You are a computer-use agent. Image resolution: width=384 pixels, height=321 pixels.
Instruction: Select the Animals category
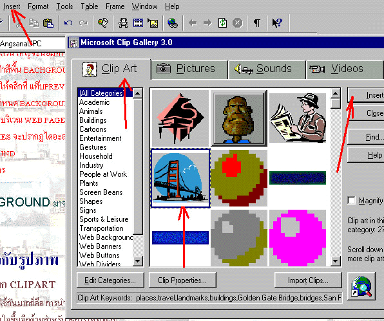click(x=91, y=111)
